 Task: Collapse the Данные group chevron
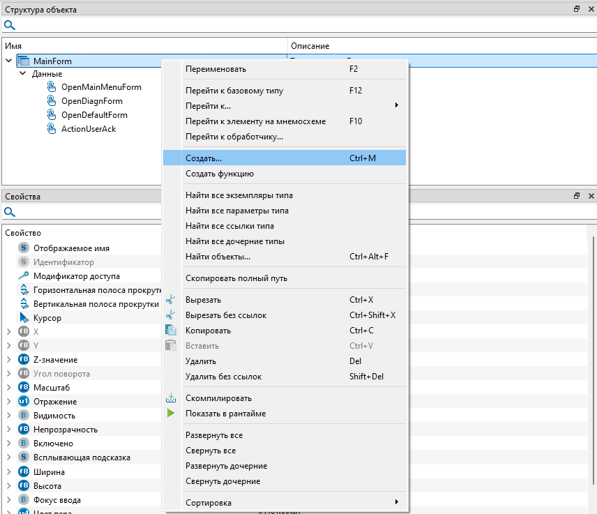point(22,74)
